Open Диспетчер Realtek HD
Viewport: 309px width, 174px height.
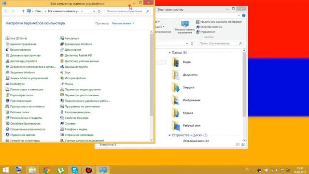[x=76, y=56]
